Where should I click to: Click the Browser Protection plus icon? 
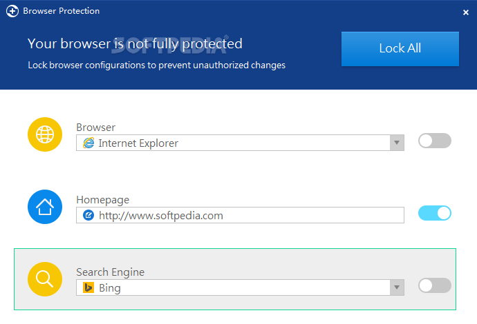coord(12,11)
